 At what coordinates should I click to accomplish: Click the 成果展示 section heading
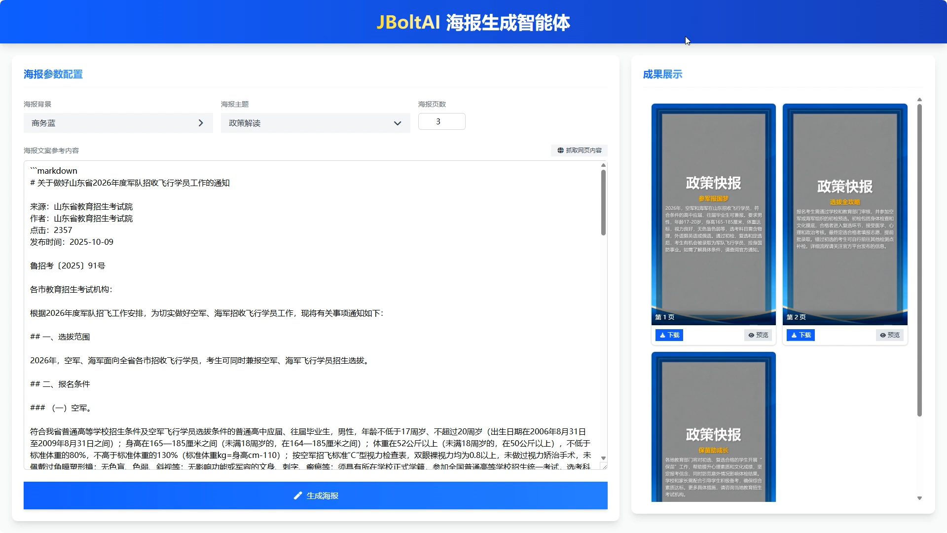tap(662, 75)
